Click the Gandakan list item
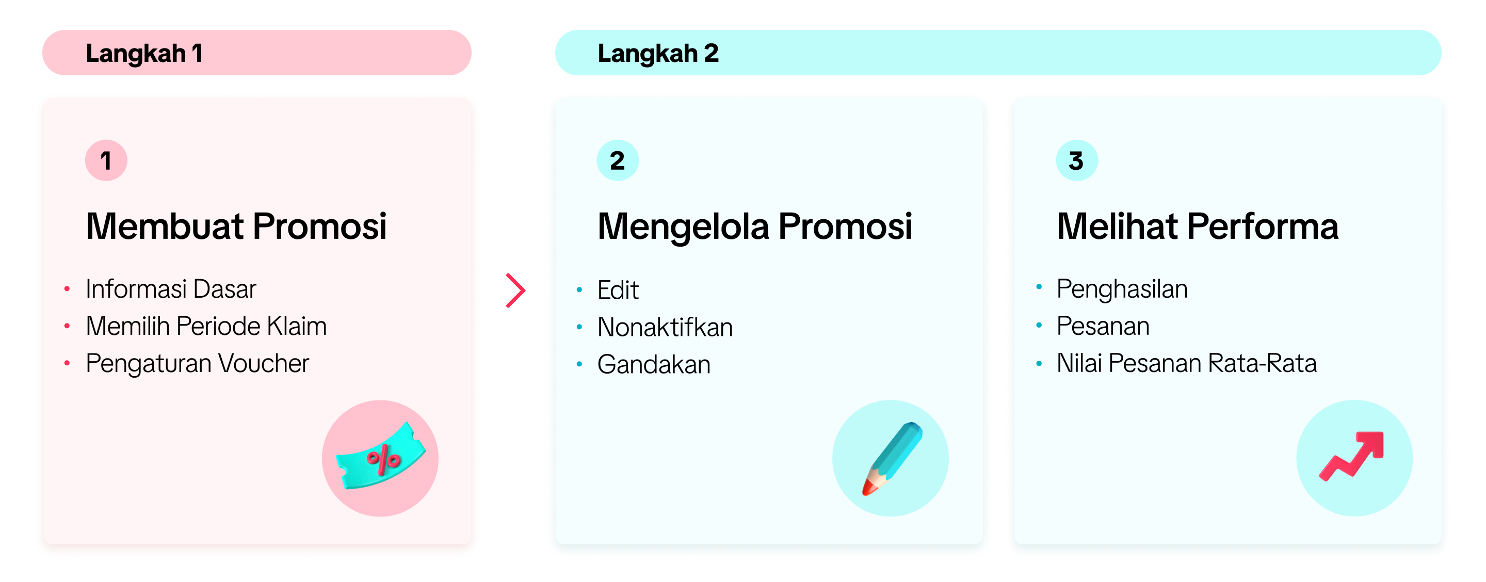Viewport: 1486px width, 582px height. click(654, 365)
